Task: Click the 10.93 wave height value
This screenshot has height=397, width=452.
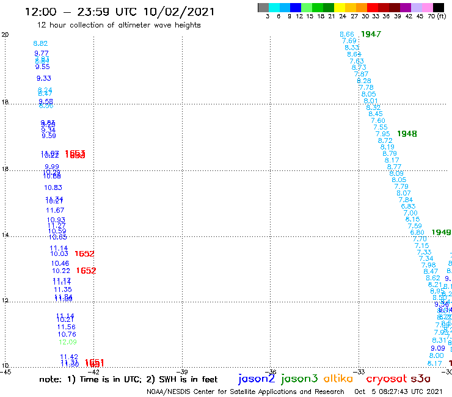Action: coord(56,220)
